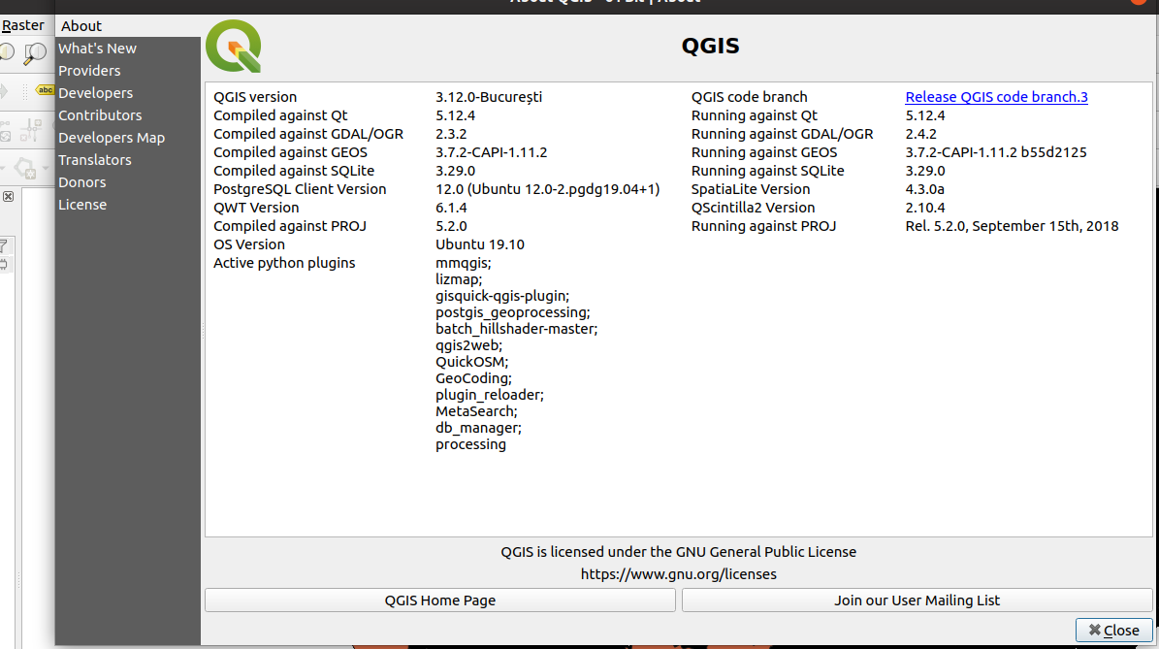Click the 'Ubuntu 19.10' value

480,244
